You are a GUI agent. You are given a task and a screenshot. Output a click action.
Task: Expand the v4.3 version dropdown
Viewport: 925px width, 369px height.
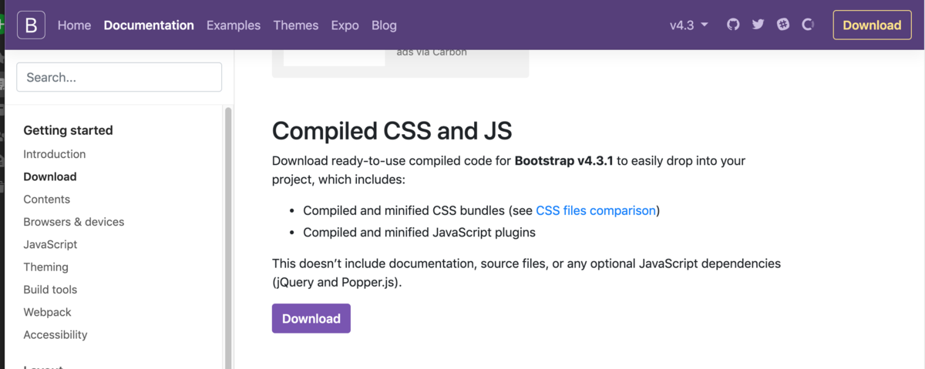(x=688, y=25)
